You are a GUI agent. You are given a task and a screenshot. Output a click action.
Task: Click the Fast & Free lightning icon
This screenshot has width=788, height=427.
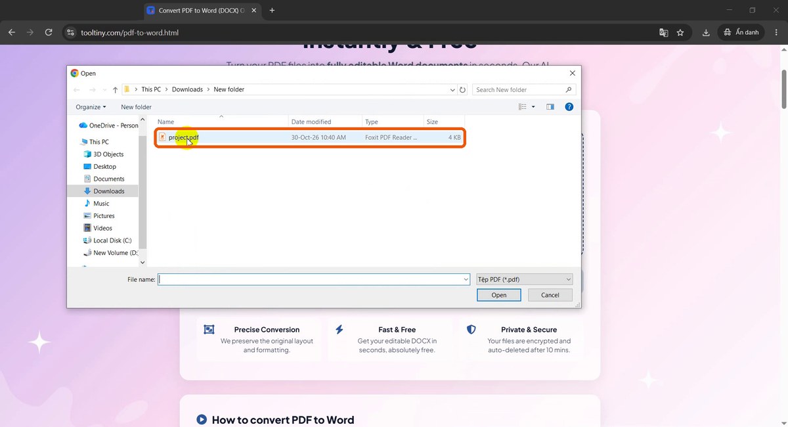tap(339, 330)
